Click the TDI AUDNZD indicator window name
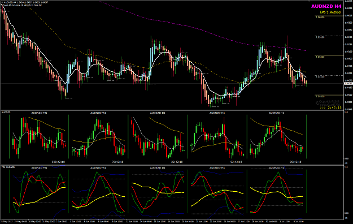This screenshot has width=353, height=224. pyautogui.click(x=8, y=167)
